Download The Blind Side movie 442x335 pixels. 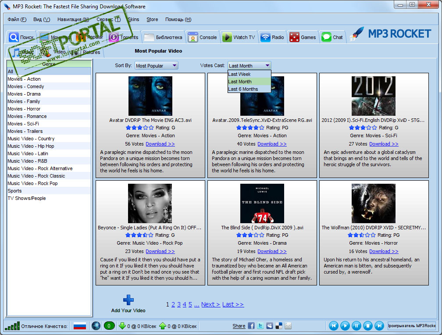272,251
